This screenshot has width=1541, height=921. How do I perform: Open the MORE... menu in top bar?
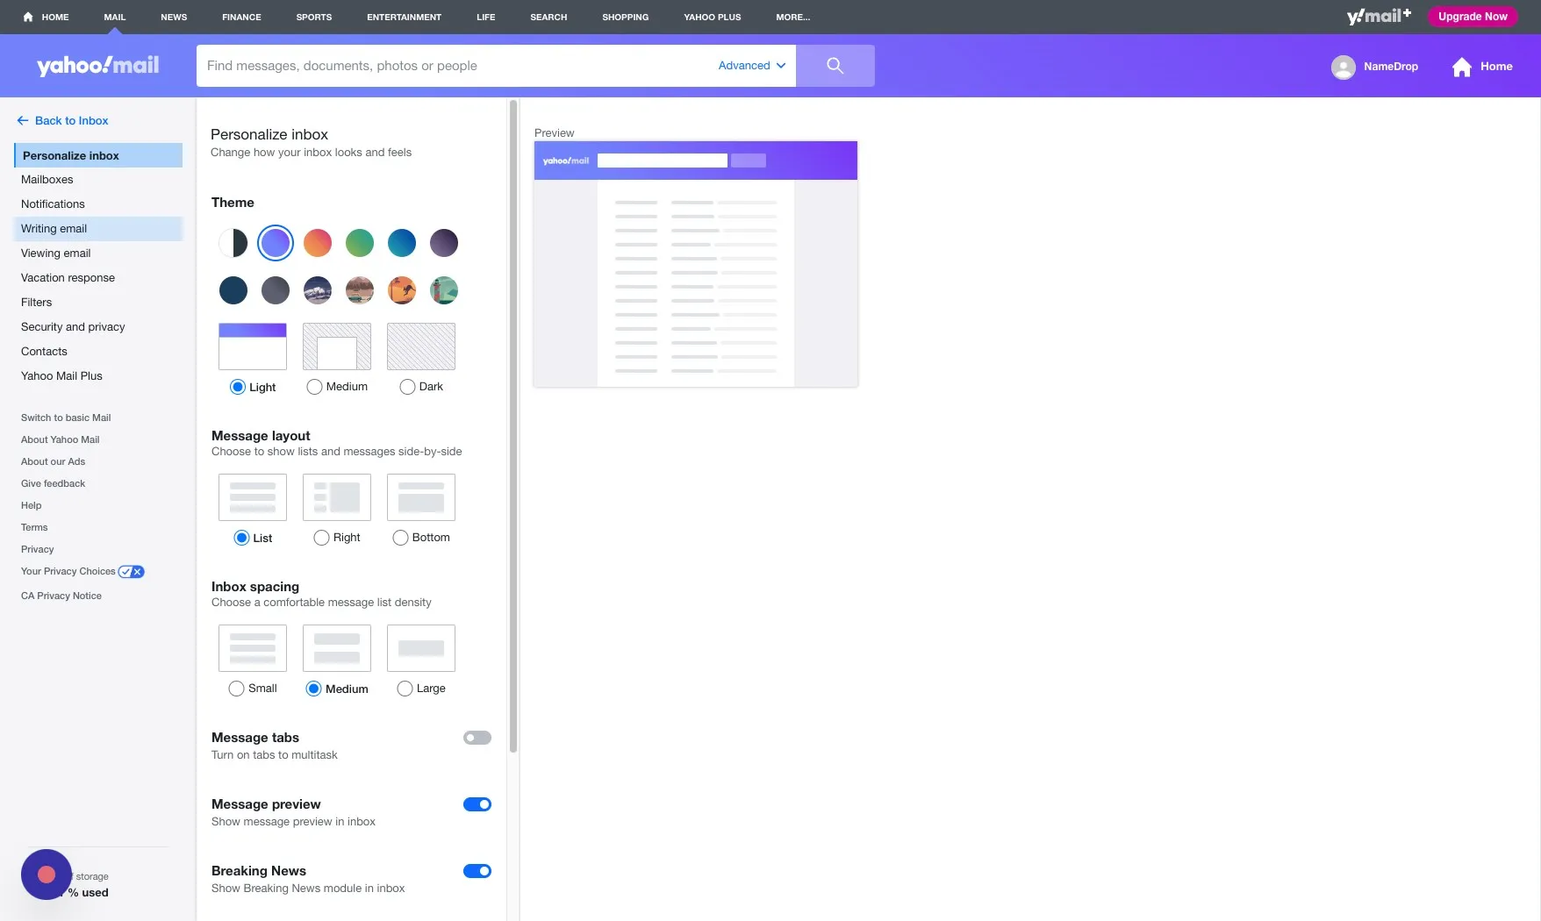[x=792, y=17]
